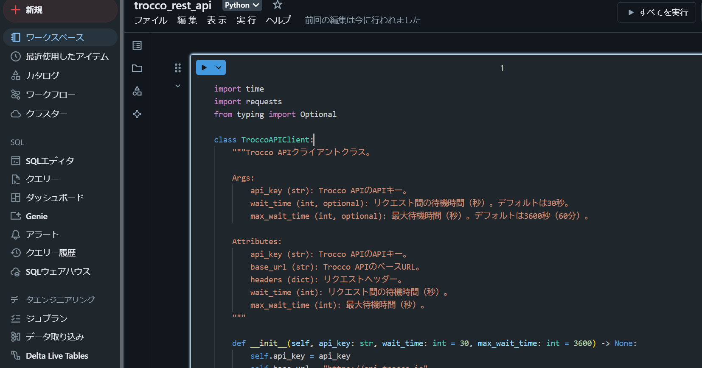
Task: Click the すべてを実行 button
Action: (x=657, y=12)
